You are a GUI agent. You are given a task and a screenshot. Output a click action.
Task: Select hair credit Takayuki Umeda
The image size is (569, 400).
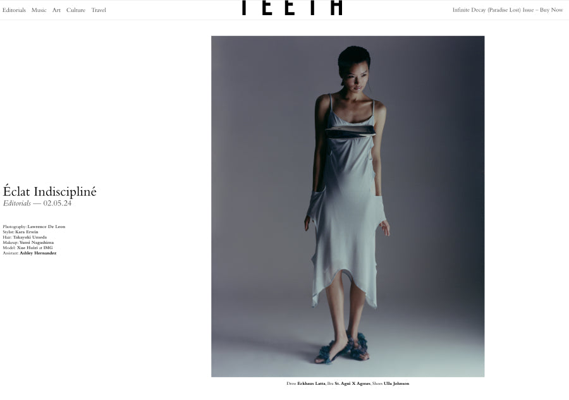click(x=30, y=237)
